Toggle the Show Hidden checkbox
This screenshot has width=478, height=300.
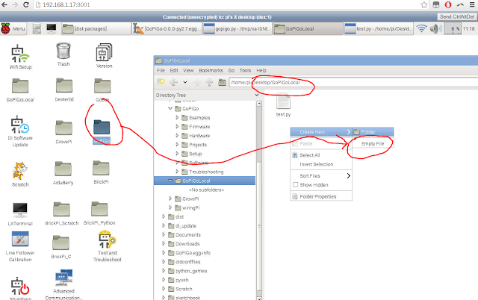(x=296, y=184)
